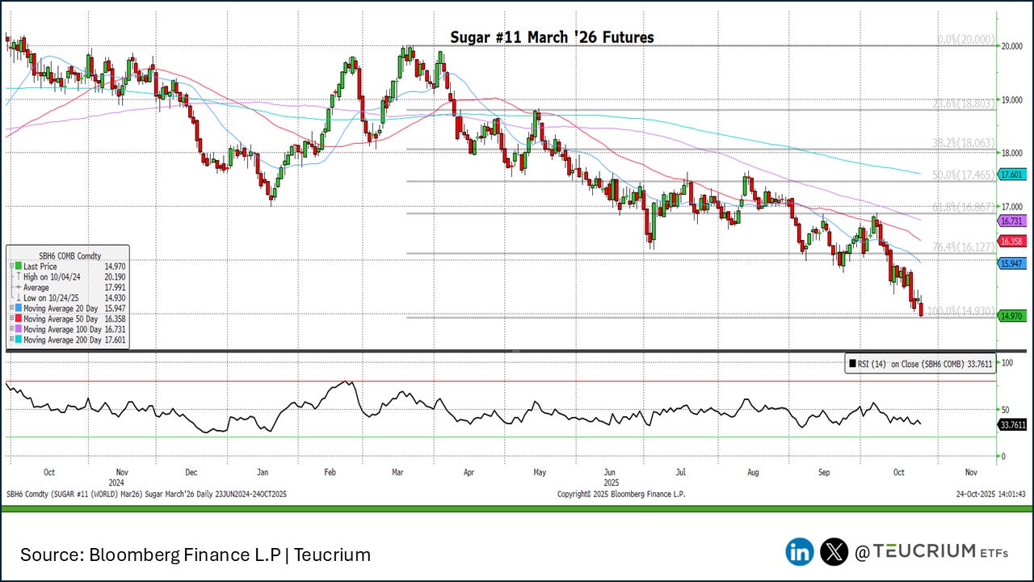The height and width of the screenshot is (582, 1034).
Task: Click the 'Average' label in the legend
Action: (x=36, y=287)
